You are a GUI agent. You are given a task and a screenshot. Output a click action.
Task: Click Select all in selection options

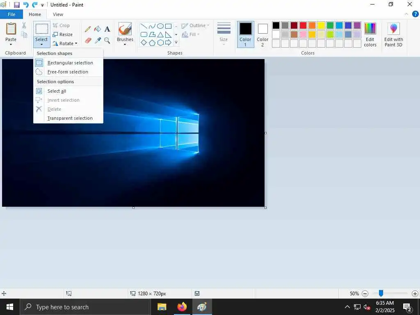pyautogui.click(x=68, y=91)
